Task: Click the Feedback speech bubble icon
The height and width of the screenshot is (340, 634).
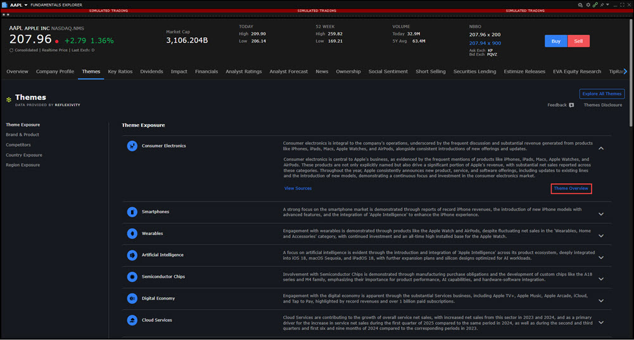Action: point(571,106)
